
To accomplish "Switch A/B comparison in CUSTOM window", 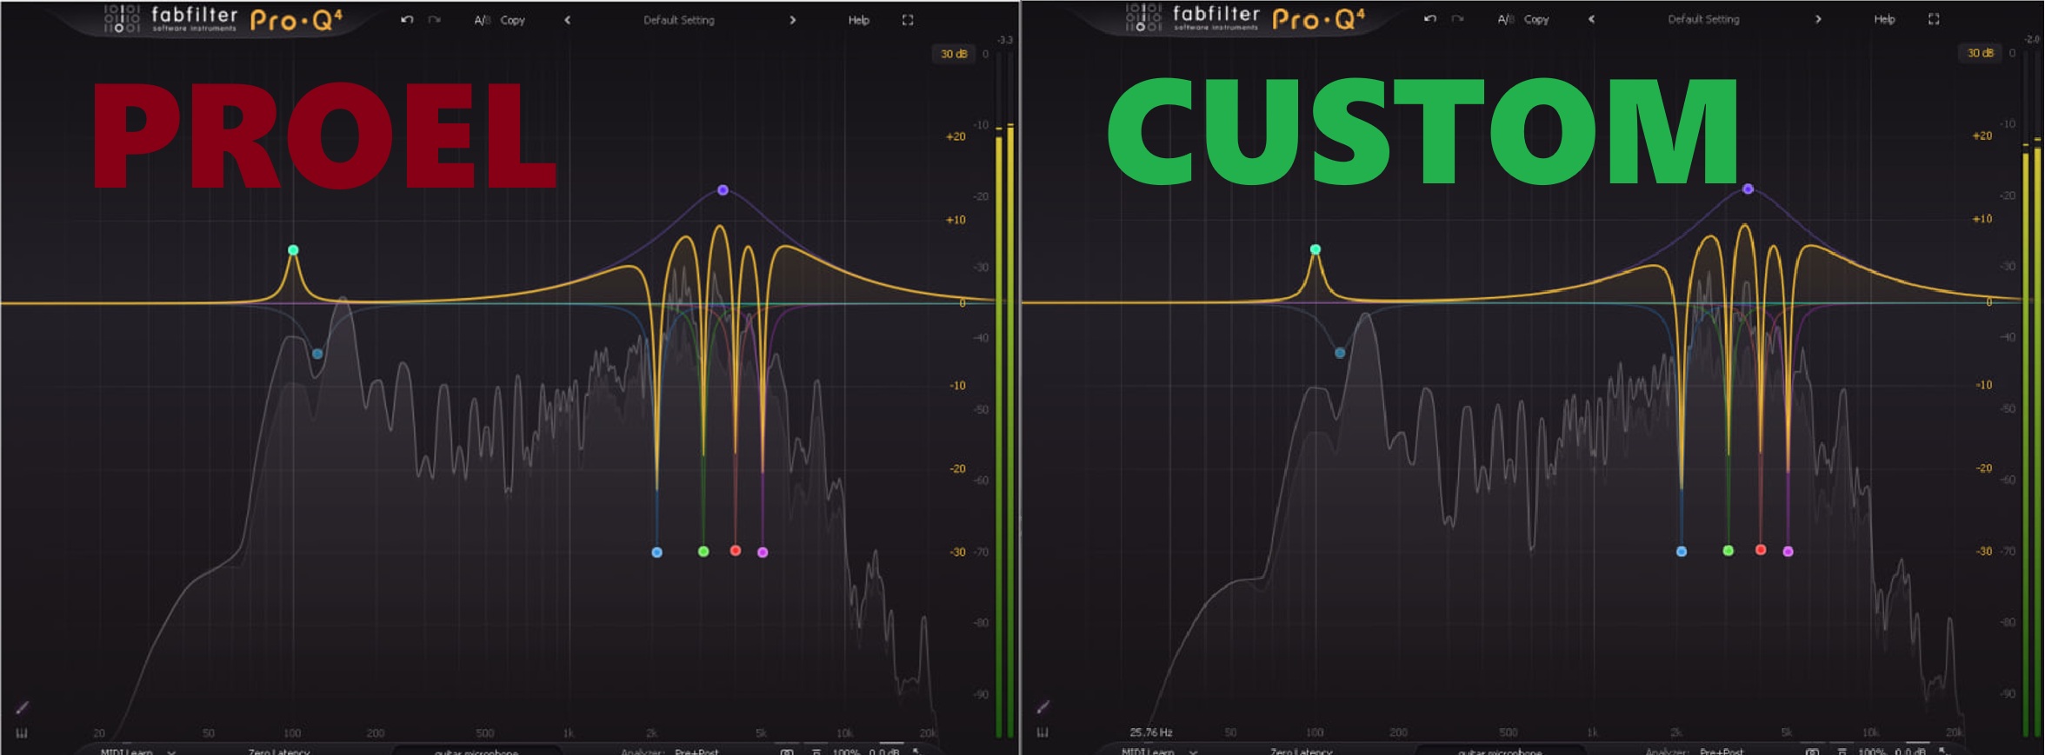I will pyautogui.click(x=1505, y=19).
